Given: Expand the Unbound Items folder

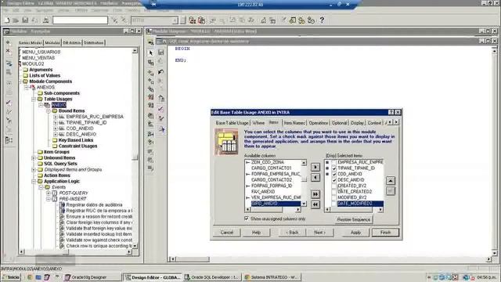Looking at the screenshot, I should tap(34, 158).
